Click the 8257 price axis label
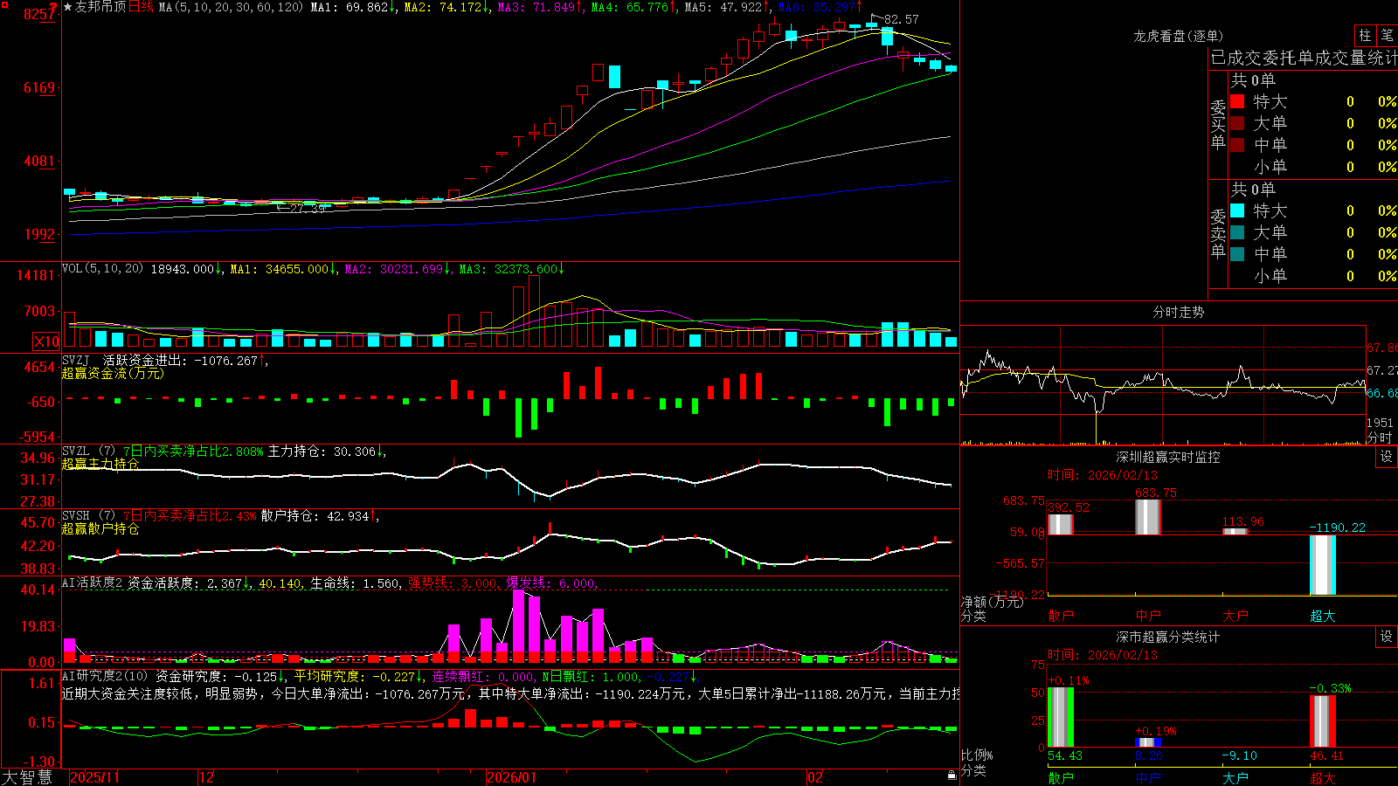1398x786 pixels. coord(40,14)
